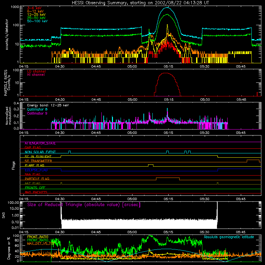Click the NON_SOLAR_EVENT flag label
Viewport: 265px width, 265px height.
point(40,152)
